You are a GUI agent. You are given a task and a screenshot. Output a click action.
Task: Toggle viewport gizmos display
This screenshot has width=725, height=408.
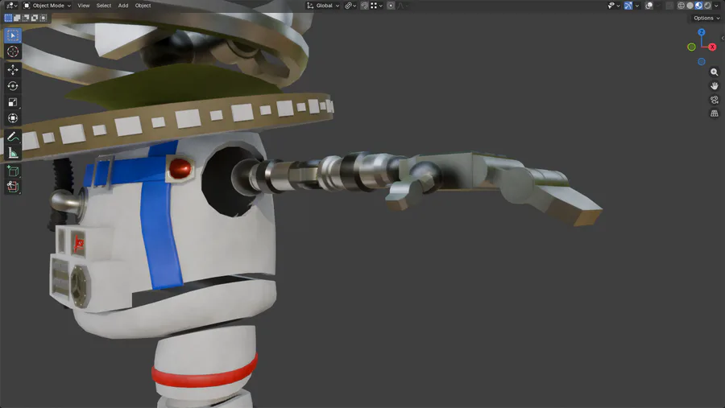(628, 6)
